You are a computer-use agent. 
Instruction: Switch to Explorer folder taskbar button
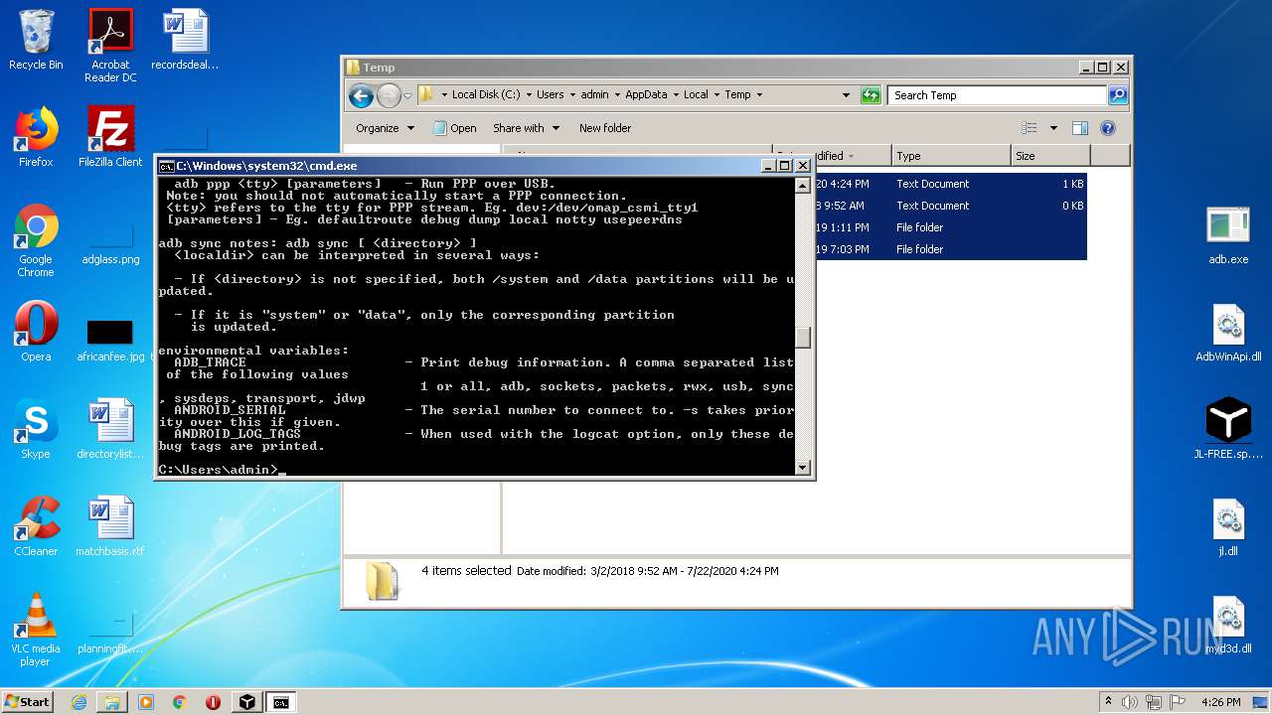[112, 702]
